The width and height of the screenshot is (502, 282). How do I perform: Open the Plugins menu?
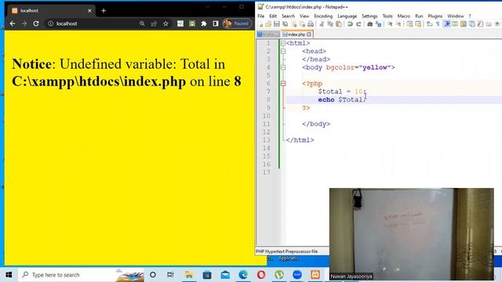coord(435,16)
